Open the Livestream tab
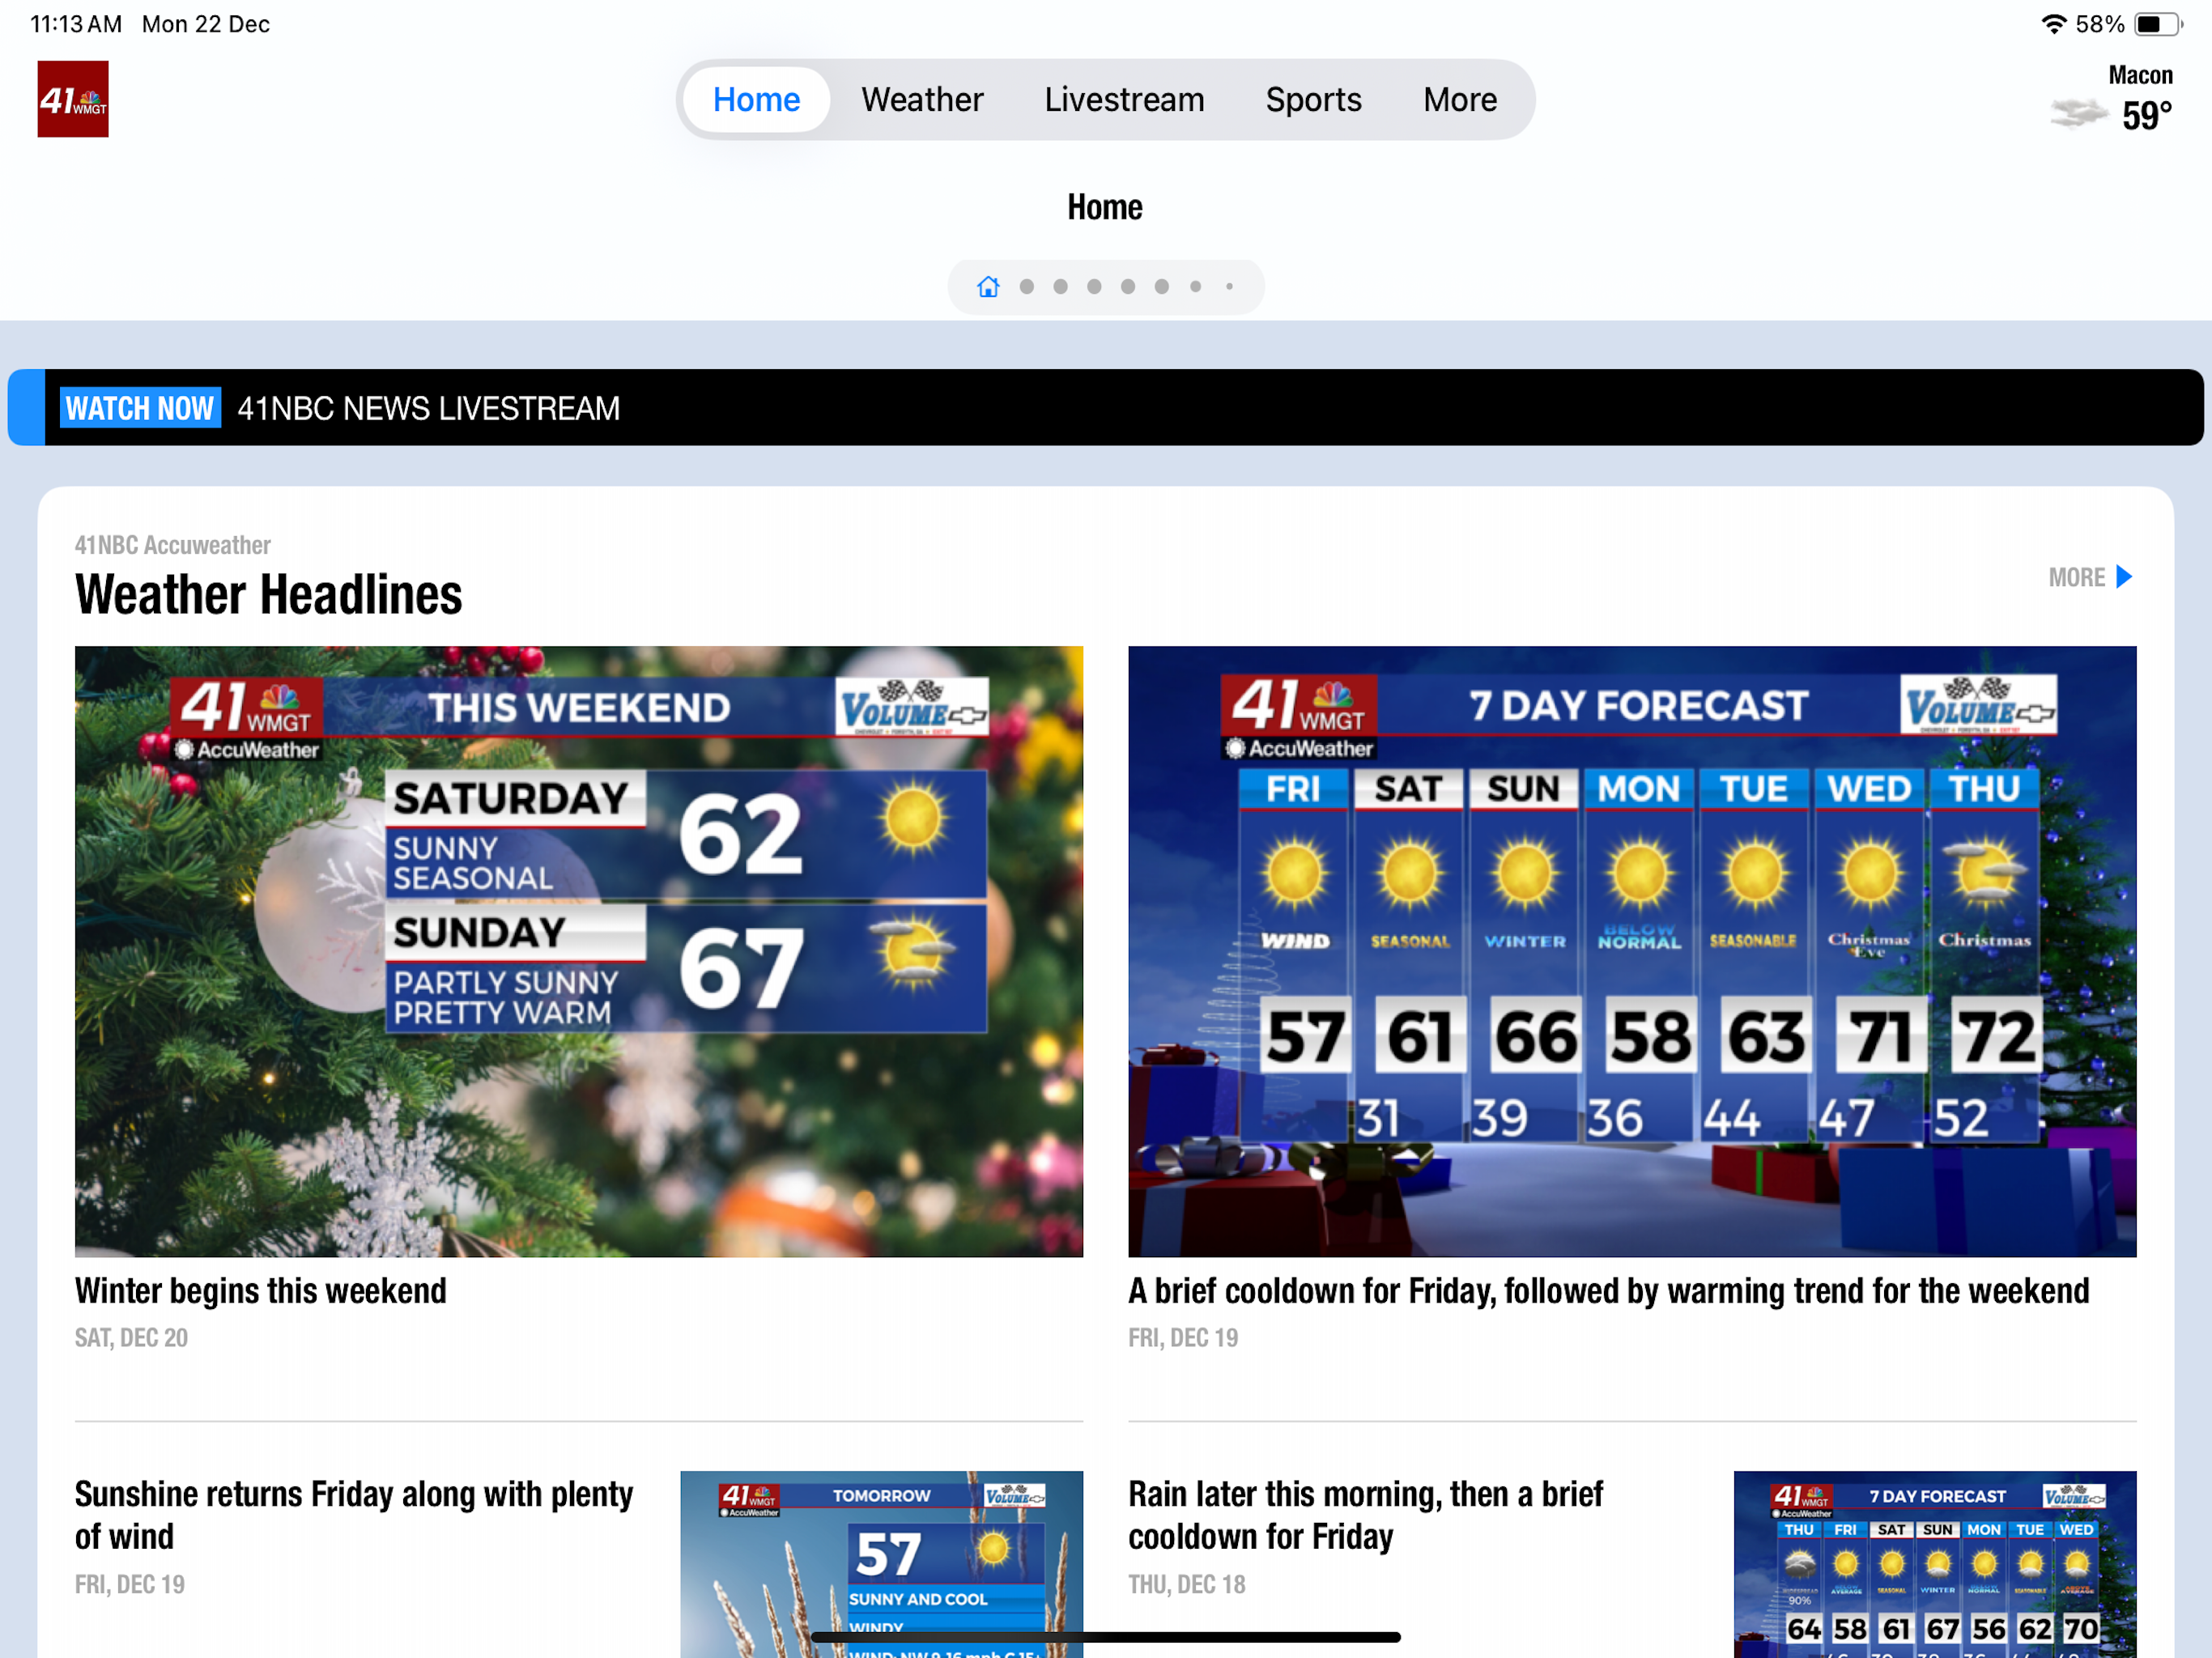The height and width of the screenshot is (1658, 2212). 1124,99
